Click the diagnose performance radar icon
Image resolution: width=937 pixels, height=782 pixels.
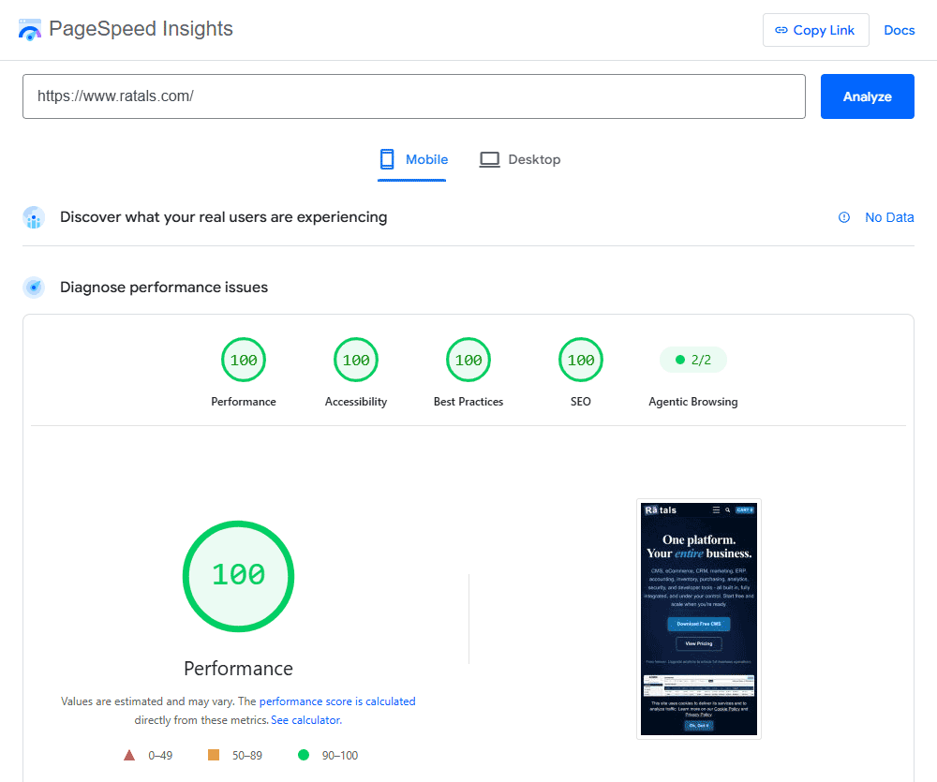34,288
